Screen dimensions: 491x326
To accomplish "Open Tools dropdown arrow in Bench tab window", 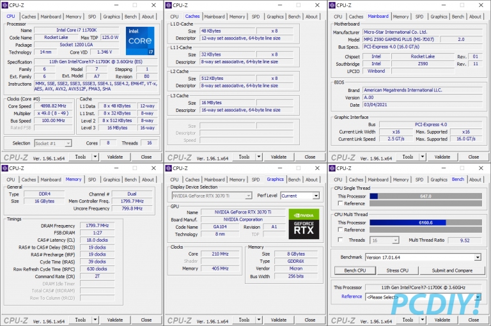I will pyautogui.click(x=423, y=320).
